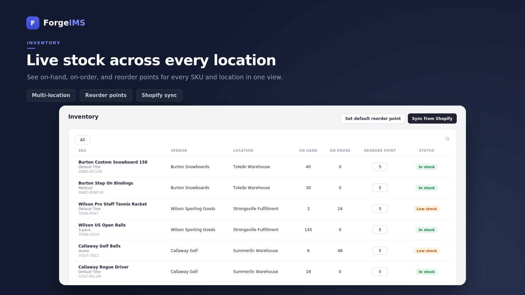Sort by the VENDOR column header
The width and height of the screenshot is (525, 295).
tap(179, 151)
